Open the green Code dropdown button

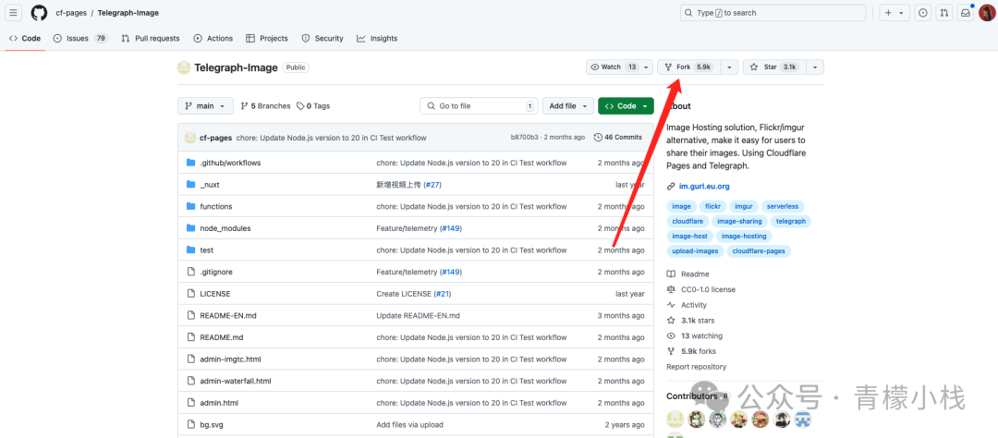(x=626, y=106)
